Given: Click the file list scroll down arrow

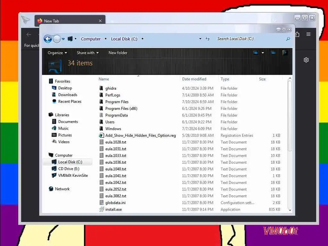Looking at the screenshot, I should 290,210.
